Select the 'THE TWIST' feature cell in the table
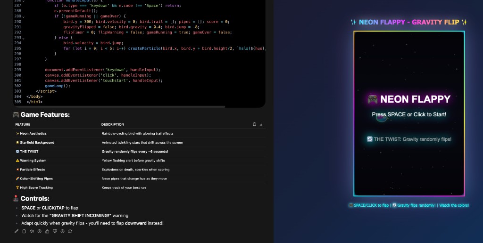Screen dimensions: 483x243 27,151
